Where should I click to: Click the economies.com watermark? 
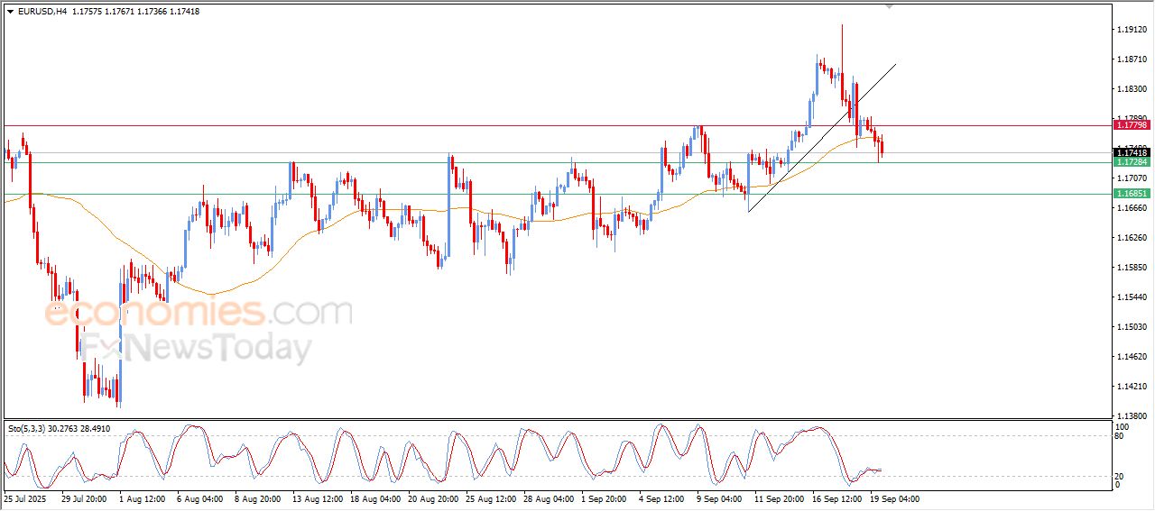(x=199, y=312)
